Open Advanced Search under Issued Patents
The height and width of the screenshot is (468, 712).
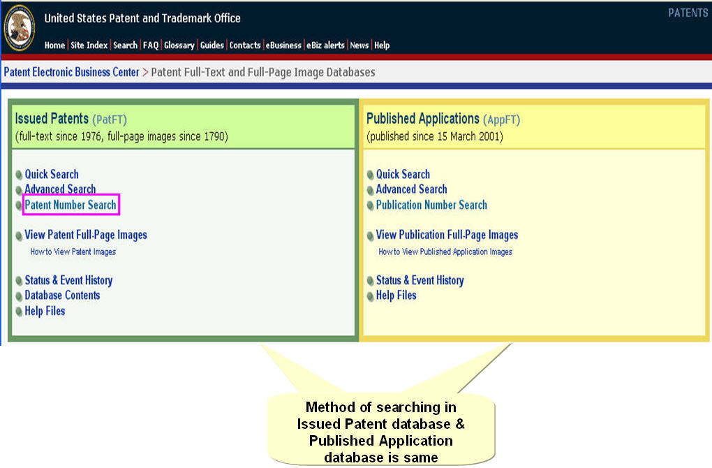pyautogui.click(x=60, y=189)
